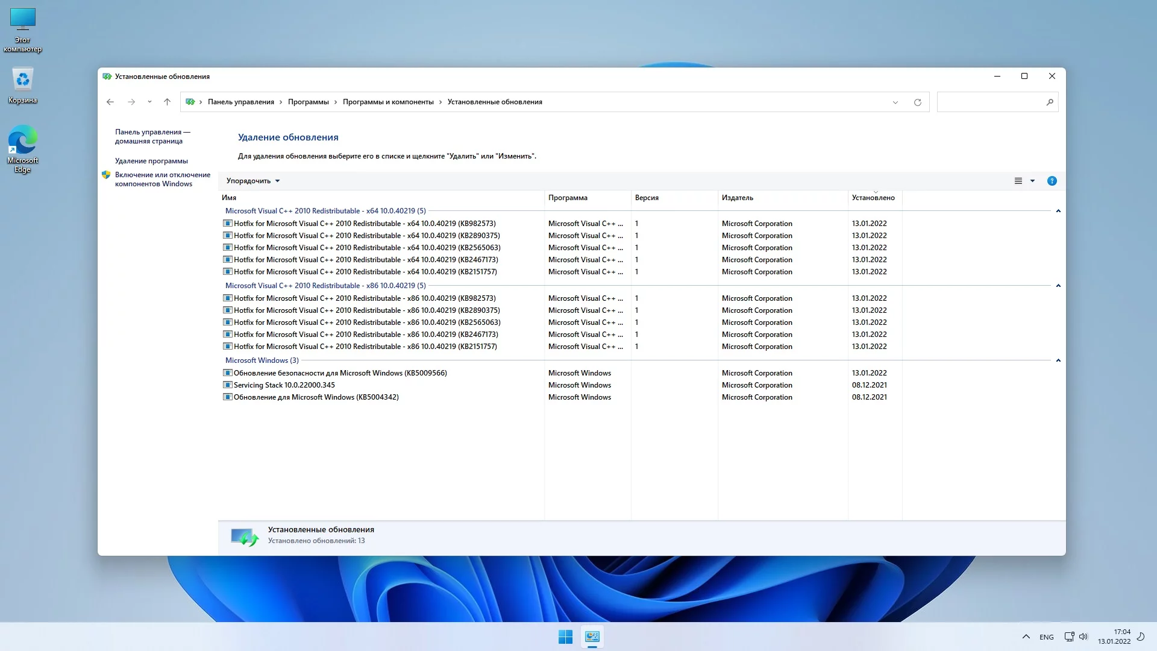Select Программы и компоненты breadcrumb item
This screenshot has height=651, width=1157.
[x=388, y=102]
